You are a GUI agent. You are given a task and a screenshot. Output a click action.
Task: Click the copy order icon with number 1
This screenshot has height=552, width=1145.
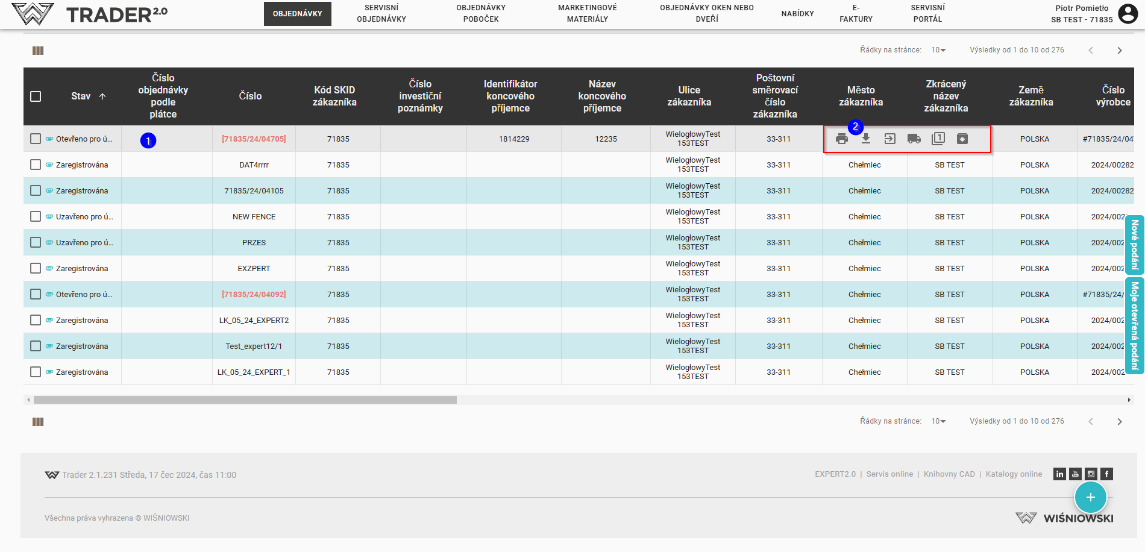click(x=938, y=139)
